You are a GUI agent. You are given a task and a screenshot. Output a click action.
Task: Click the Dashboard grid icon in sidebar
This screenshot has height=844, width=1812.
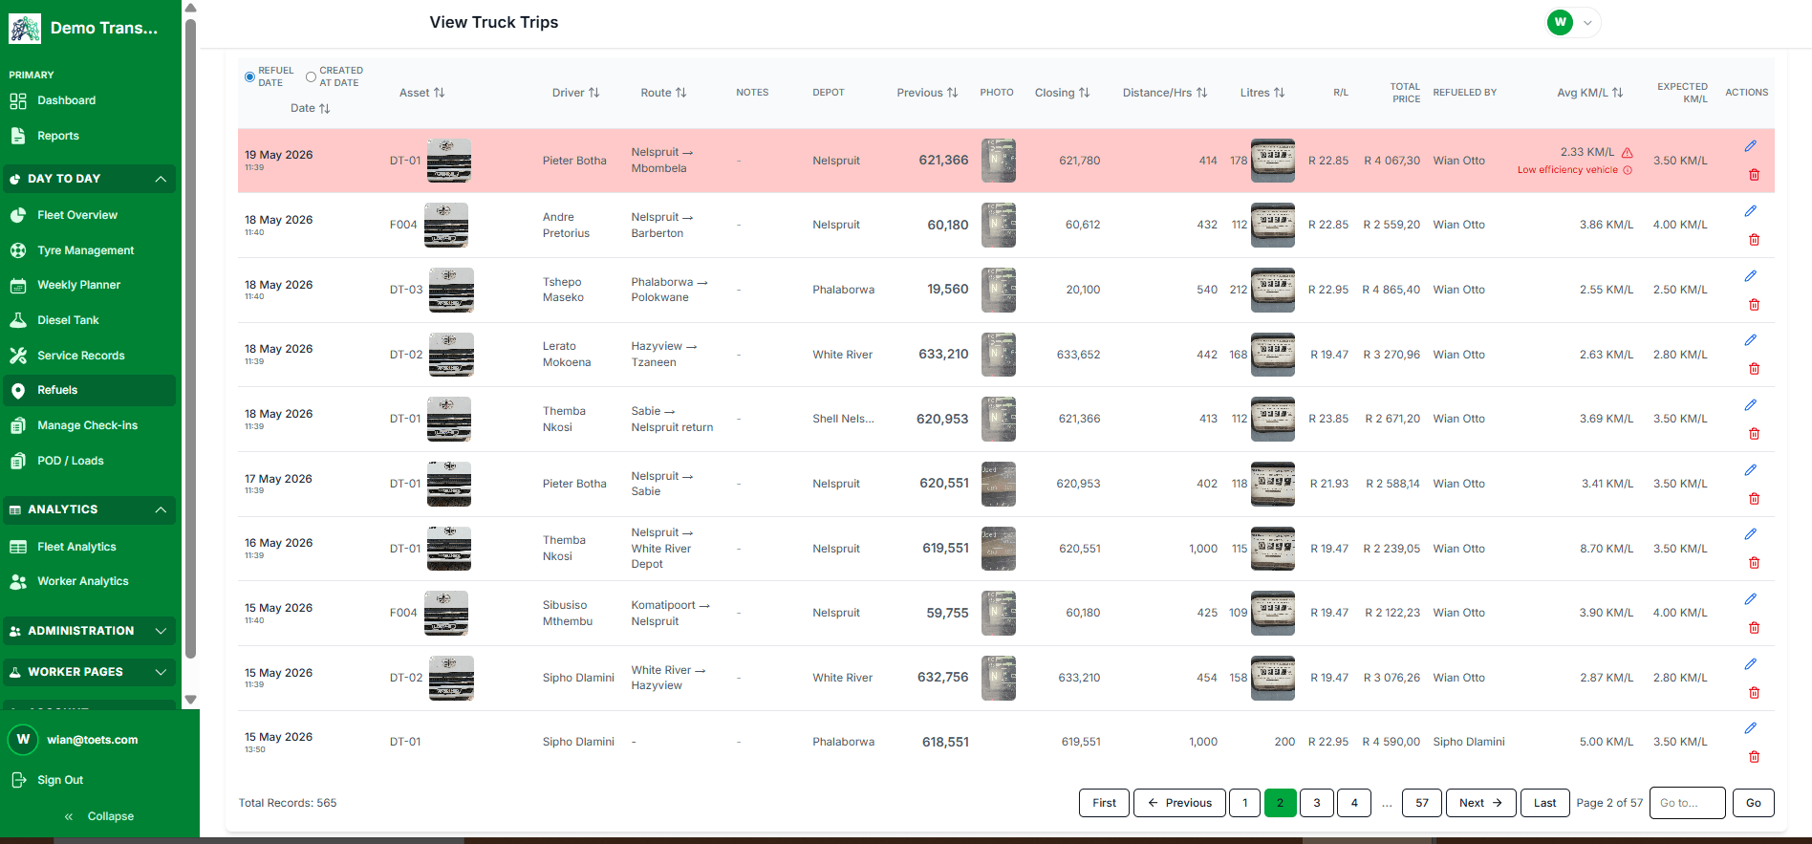(x=18, y=100)
